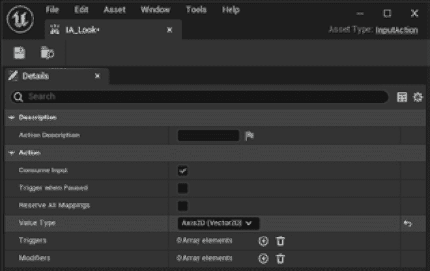
Task: Collapse the Action section
Action: pyautogui.click(x=11, y=153)
